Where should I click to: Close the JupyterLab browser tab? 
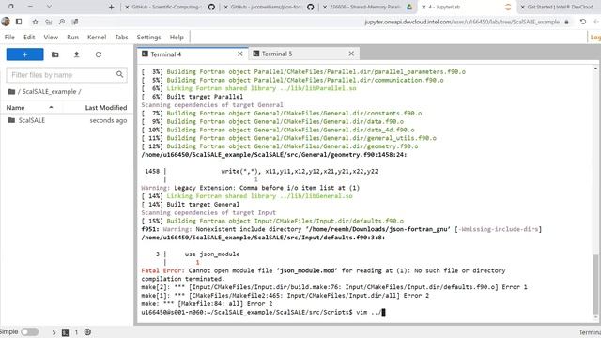(x=424, y=7)
